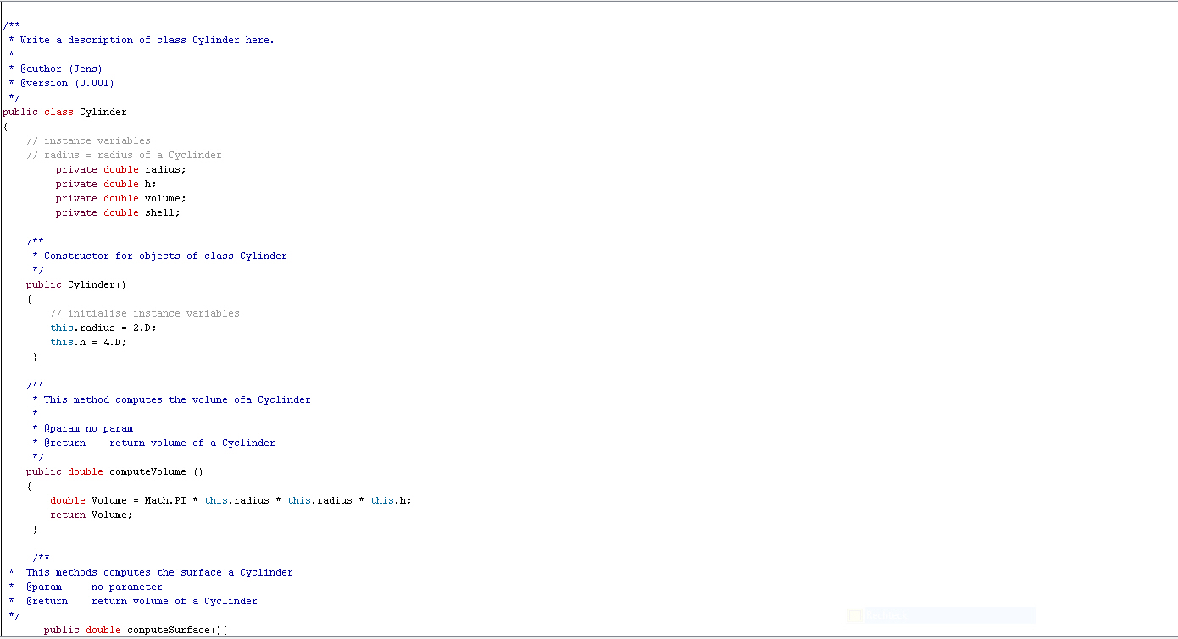Place cursor on 'this.radius = 2.D;' statement
The image size is (1178, 639).
(103, 328)
